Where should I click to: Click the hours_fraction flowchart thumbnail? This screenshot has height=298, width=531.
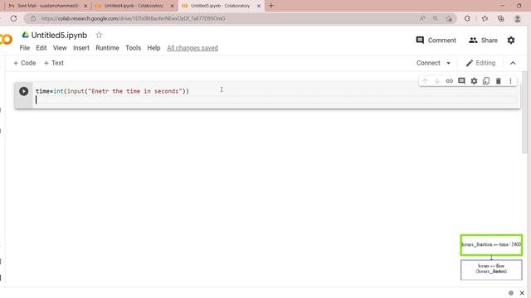tap(491, 245)
